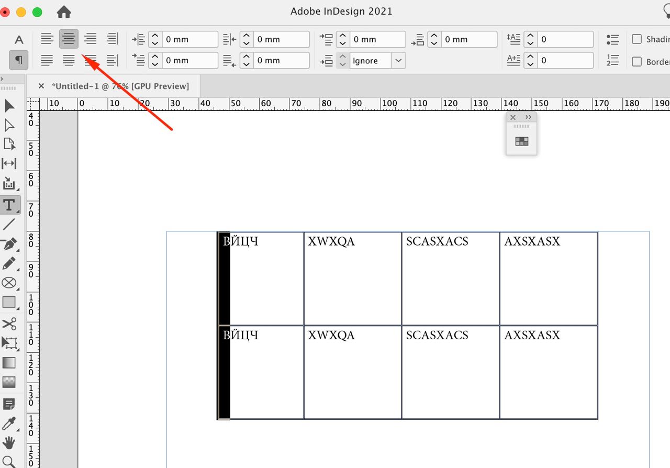Image resolution: width=670 pixels, height=468 pixels.
Task: Select the Note tool
Action: click(x=9, y=404)
